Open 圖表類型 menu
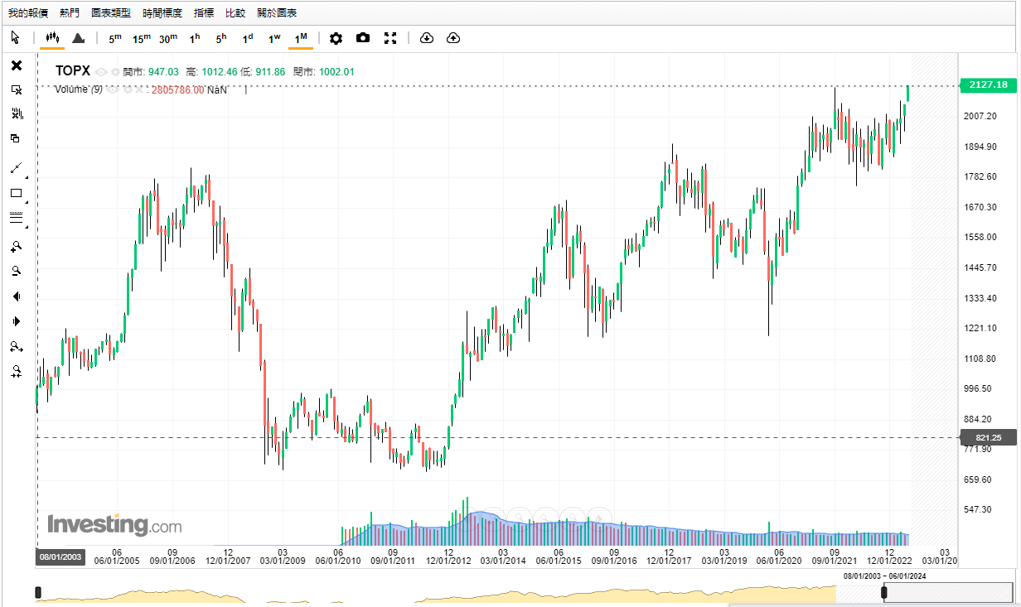This screenshot has width=1021, height=607. tap(111, 13)
